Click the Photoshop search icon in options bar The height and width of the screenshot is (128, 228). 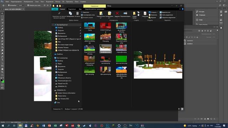220,5
